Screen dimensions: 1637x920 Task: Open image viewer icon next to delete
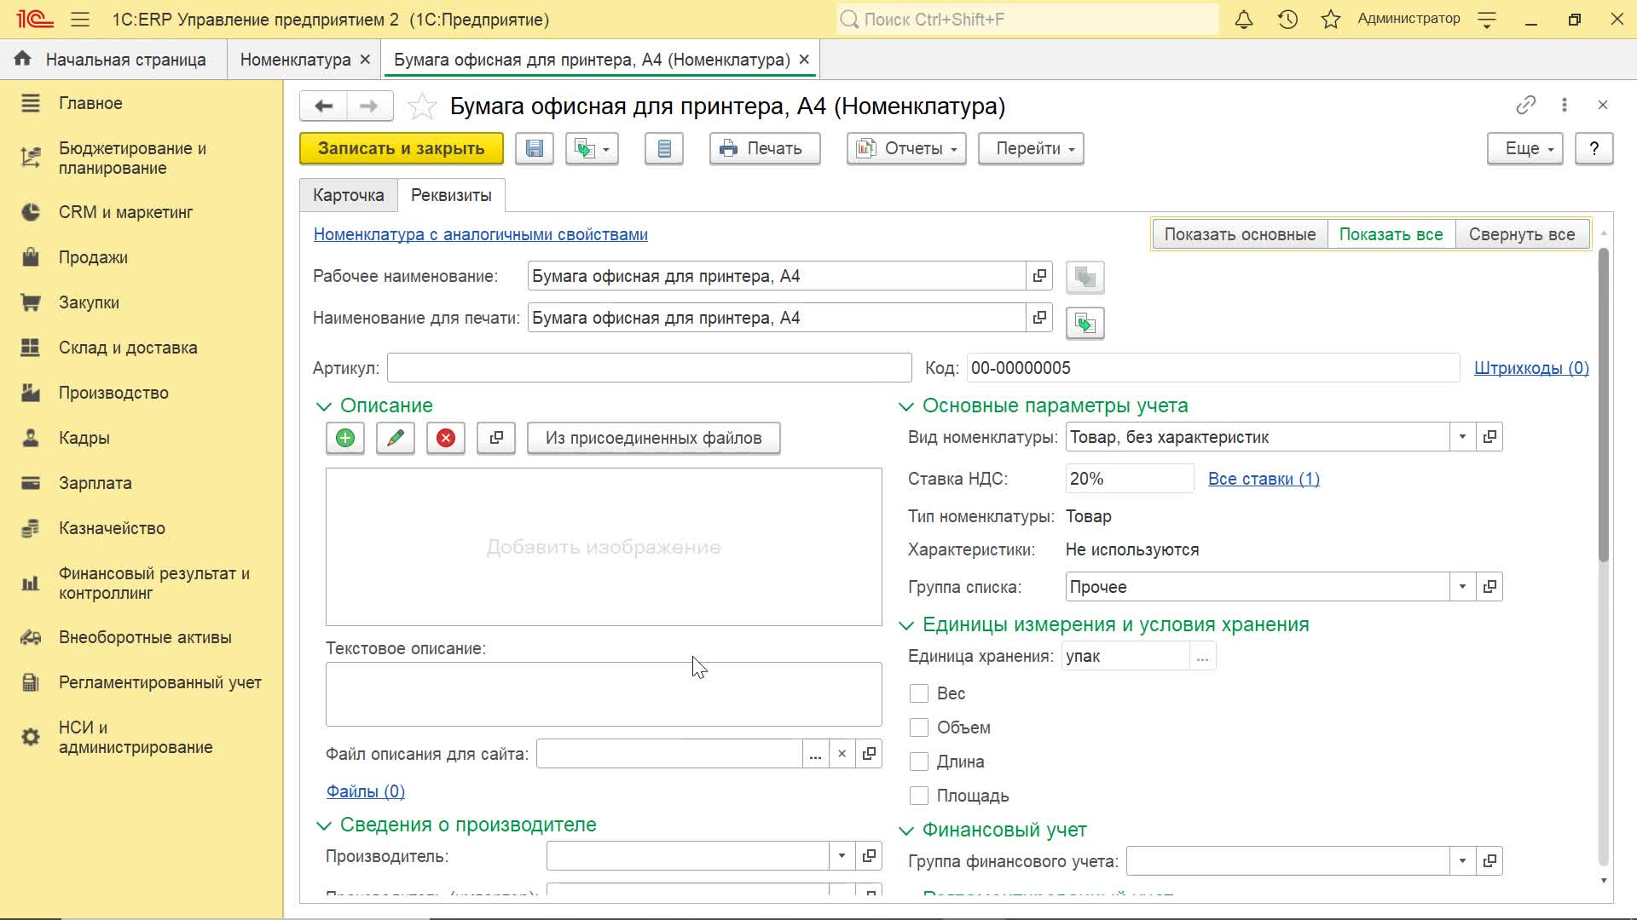pos(496,438)
